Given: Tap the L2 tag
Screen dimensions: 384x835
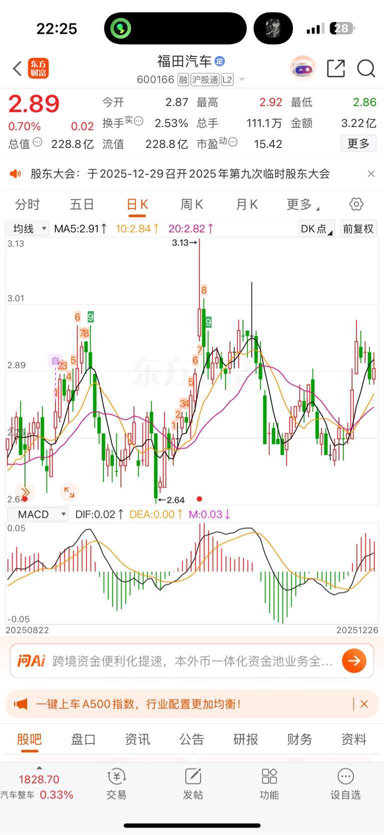Looking at the screenshot, I should tap(227, 80).
